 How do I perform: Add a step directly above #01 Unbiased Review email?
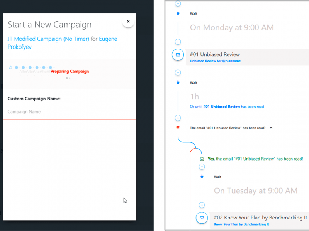point(178,42)
